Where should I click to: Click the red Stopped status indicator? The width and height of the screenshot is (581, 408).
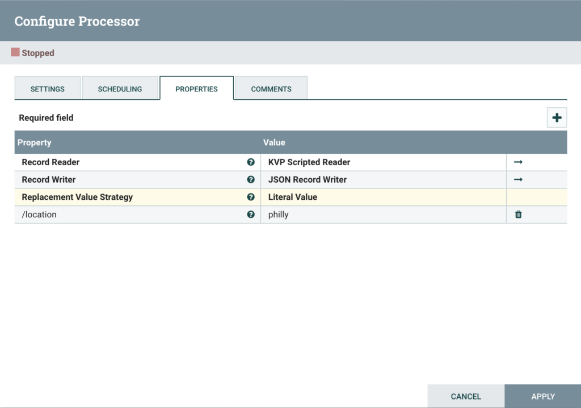(15, 53)
